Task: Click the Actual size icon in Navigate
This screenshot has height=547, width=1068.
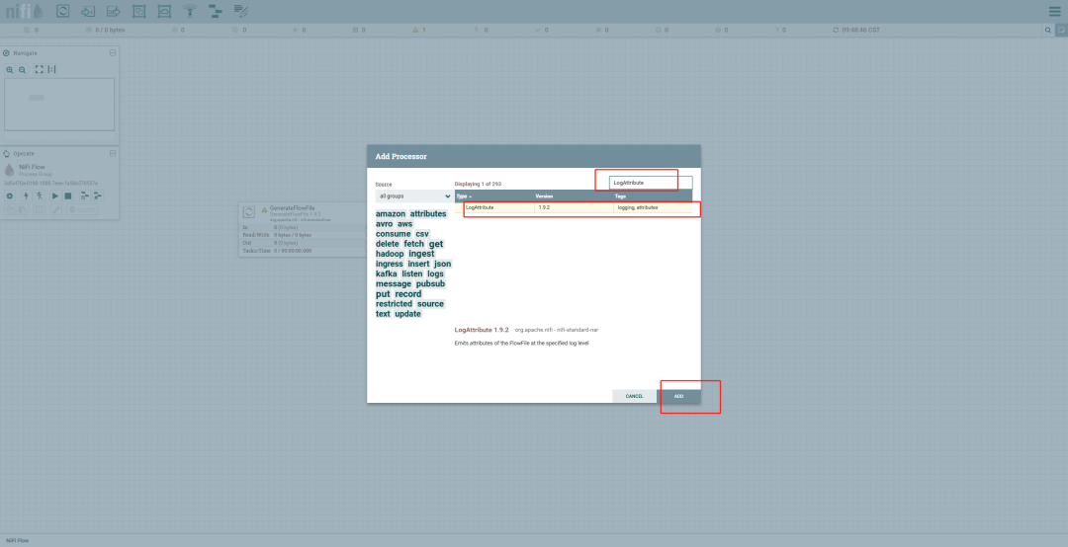Action: 51,69
